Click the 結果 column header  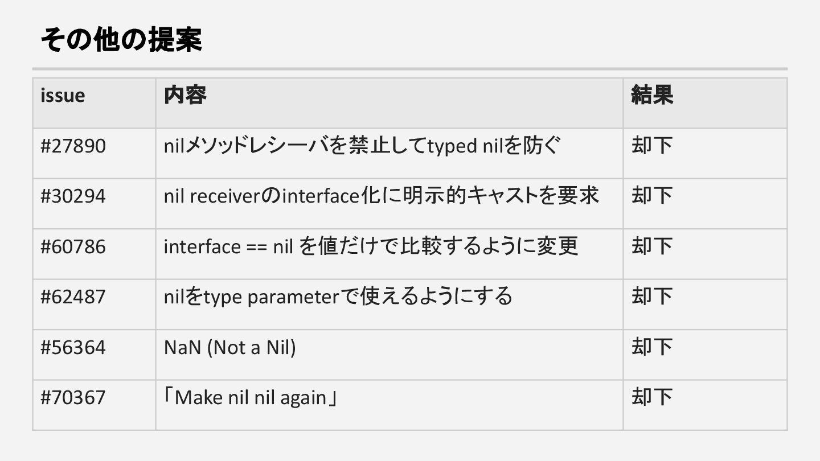point(652,95)
